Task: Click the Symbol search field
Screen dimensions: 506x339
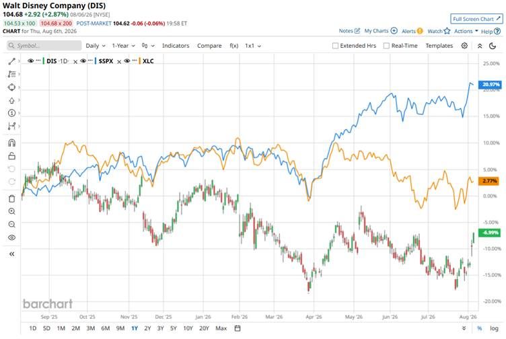Action: [44, 46]
